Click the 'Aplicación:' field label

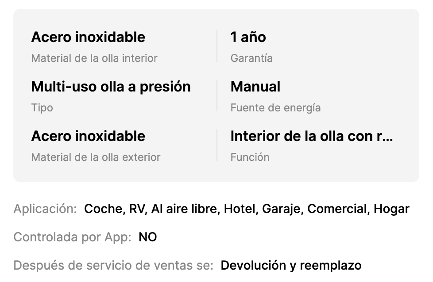pos(46,209)
